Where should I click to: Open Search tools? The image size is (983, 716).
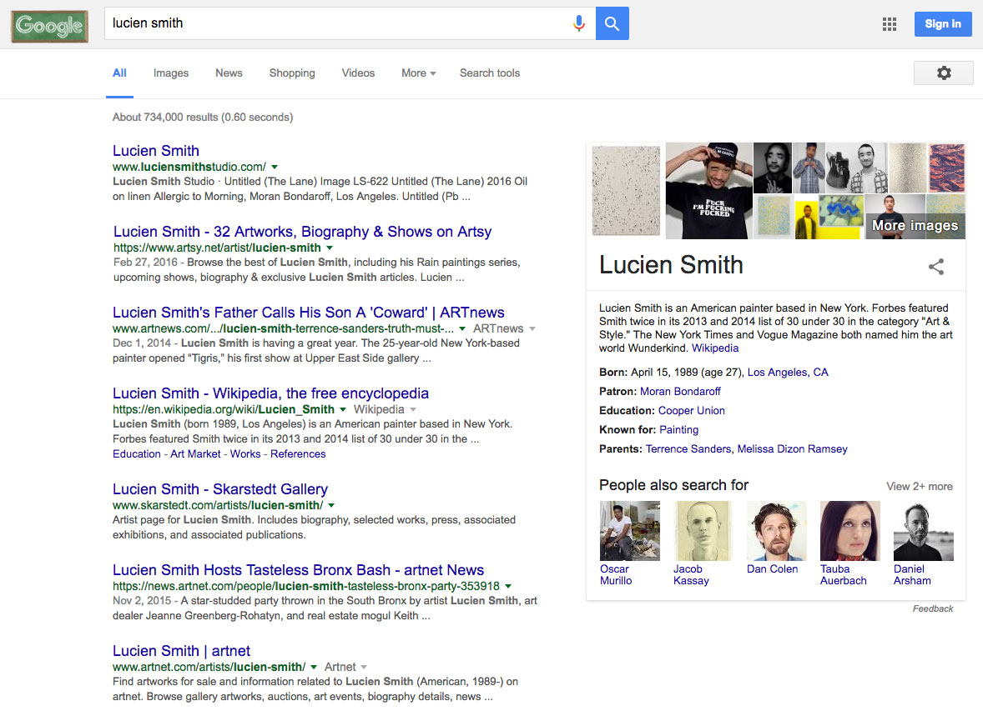coord(490,73)
